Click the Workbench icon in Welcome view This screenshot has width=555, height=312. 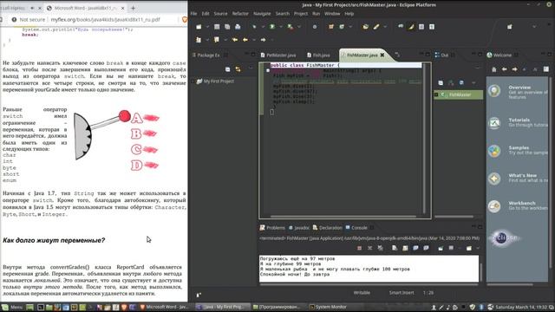pyautogui.click(x=494, y=206)
